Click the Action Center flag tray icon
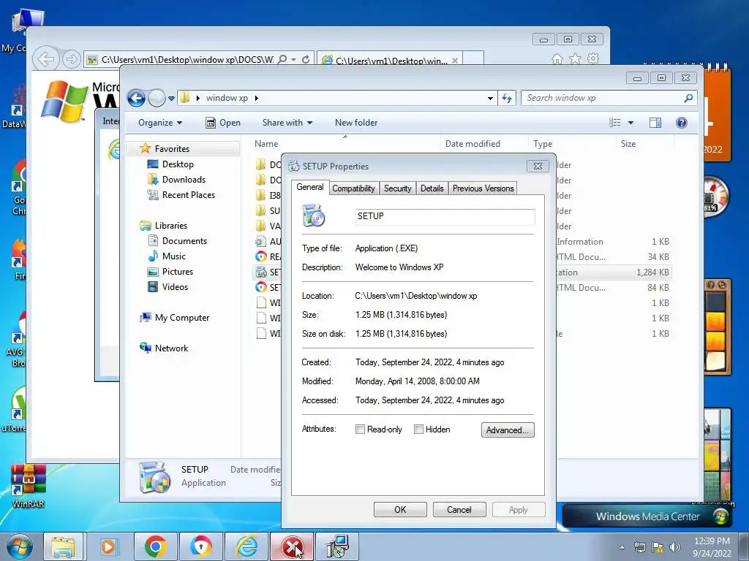 pyautogui.click(x=658, y=547)
